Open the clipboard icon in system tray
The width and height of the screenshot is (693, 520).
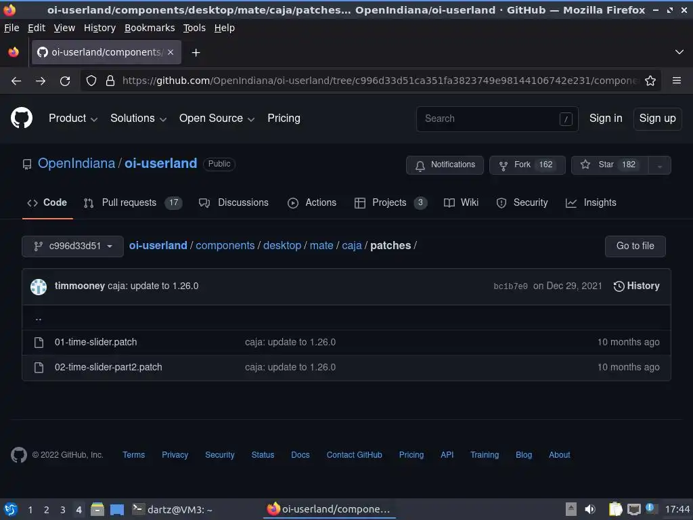click(x=615, y=509)
